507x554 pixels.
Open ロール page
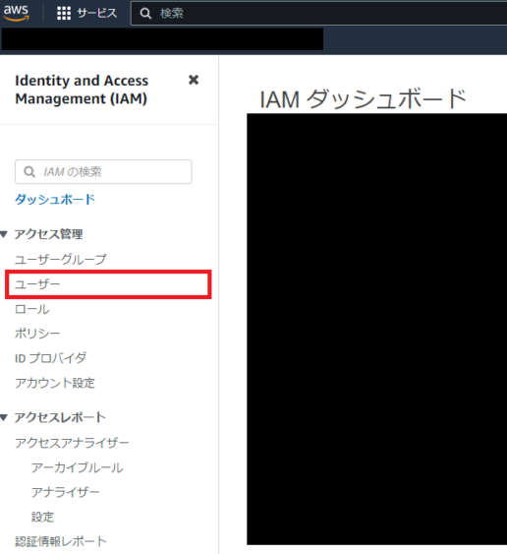[32, 309]
